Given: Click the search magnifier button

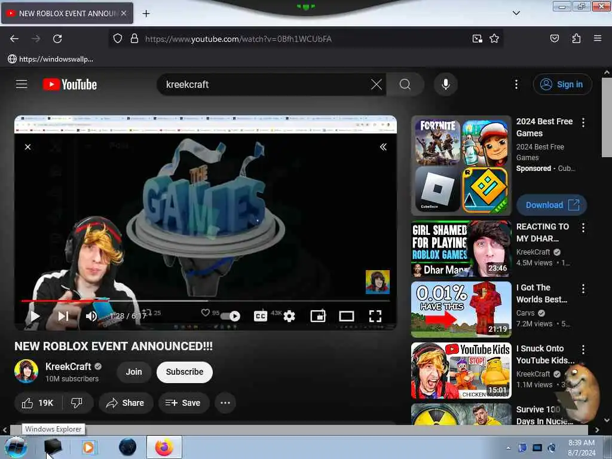Looking at the screenshot, I should [x=405, y=84].
